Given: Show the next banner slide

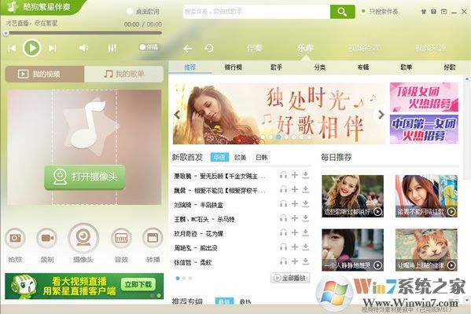Looking at the screenshot, I should click(381, 115).
